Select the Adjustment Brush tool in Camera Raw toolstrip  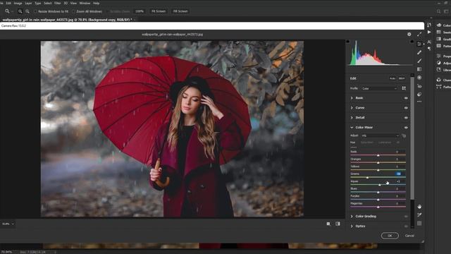coord(419,61)
